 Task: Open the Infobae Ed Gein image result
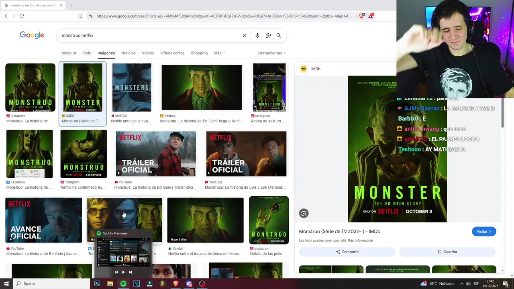[x=202, y=88]
